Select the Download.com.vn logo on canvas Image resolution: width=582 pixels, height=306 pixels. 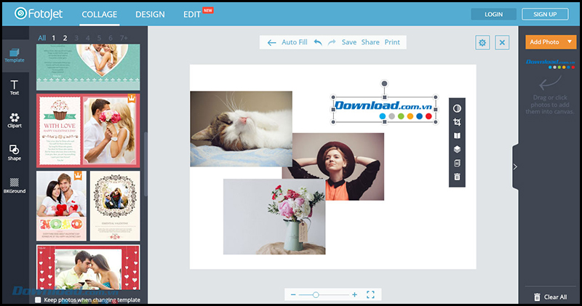[384, 110]
